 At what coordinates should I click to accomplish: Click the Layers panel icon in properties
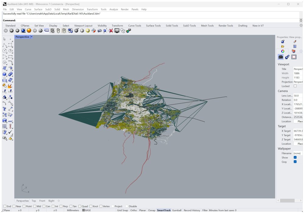[x=293, y=51]
